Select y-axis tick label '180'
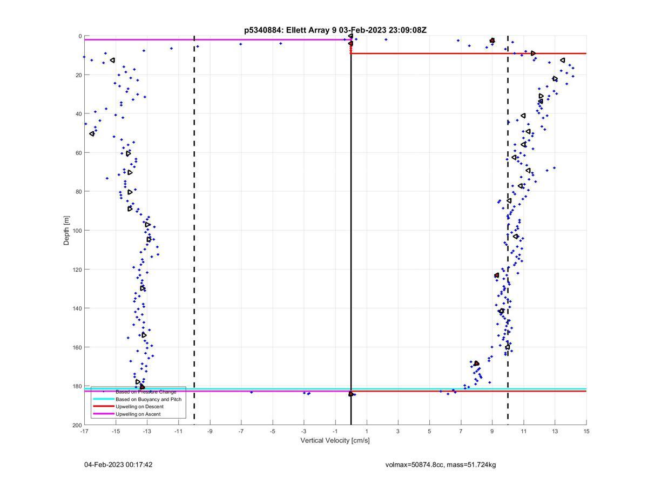The width and height of the screenshot is (648, 478). pyautogui.click(x=77, y=386)
